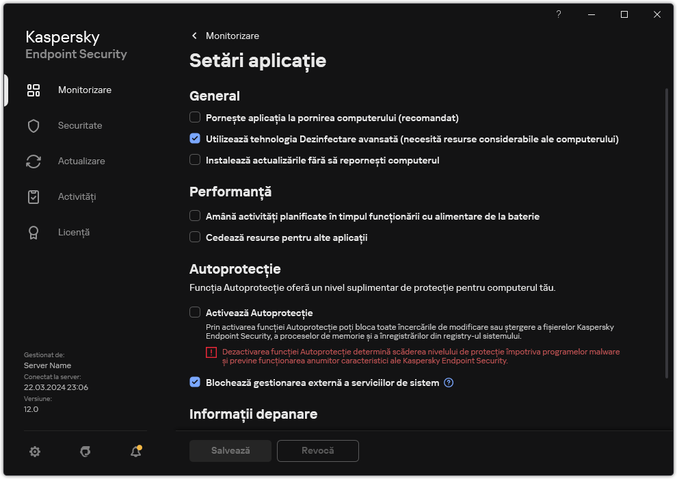Uncheck Blochează gestionarea externă a serviciilor
The height and width of the screenshot is (479, 677).
(x=195, y=383)
